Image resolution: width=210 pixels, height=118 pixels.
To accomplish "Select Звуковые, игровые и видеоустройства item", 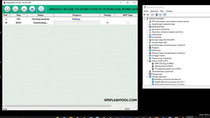I will click(x=167, y=32).
